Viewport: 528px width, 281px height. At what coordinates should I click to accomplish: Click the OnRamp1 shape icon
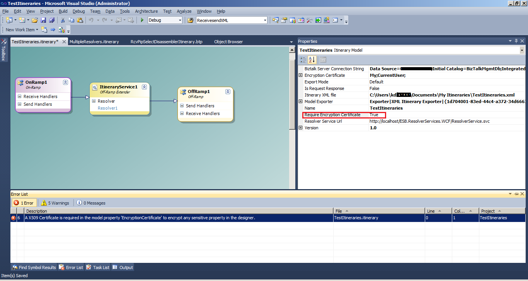point(21,83)
